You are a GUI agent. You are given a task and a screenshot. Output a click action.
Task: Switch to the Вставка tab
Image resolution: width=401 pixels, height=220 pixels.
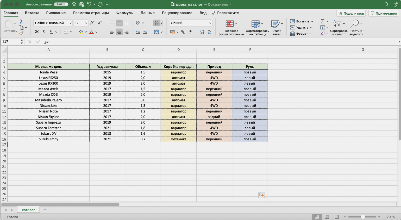tap(32, 13)
